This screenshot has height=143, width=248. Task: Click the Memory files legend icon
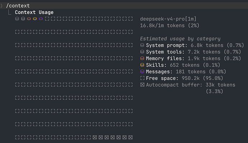coord(142,58)
